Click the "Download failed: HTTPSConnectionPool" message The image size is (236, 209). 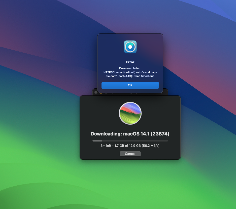click(x=130, y=72)
